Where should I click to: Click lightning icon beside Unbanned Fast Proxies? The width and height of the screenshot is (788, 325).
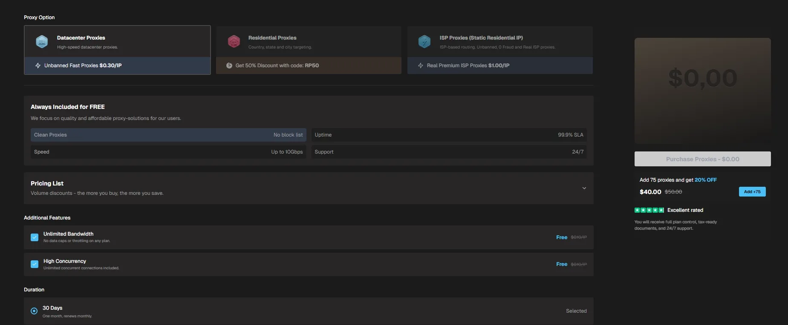pyautogui.click(x=38, y=66)
